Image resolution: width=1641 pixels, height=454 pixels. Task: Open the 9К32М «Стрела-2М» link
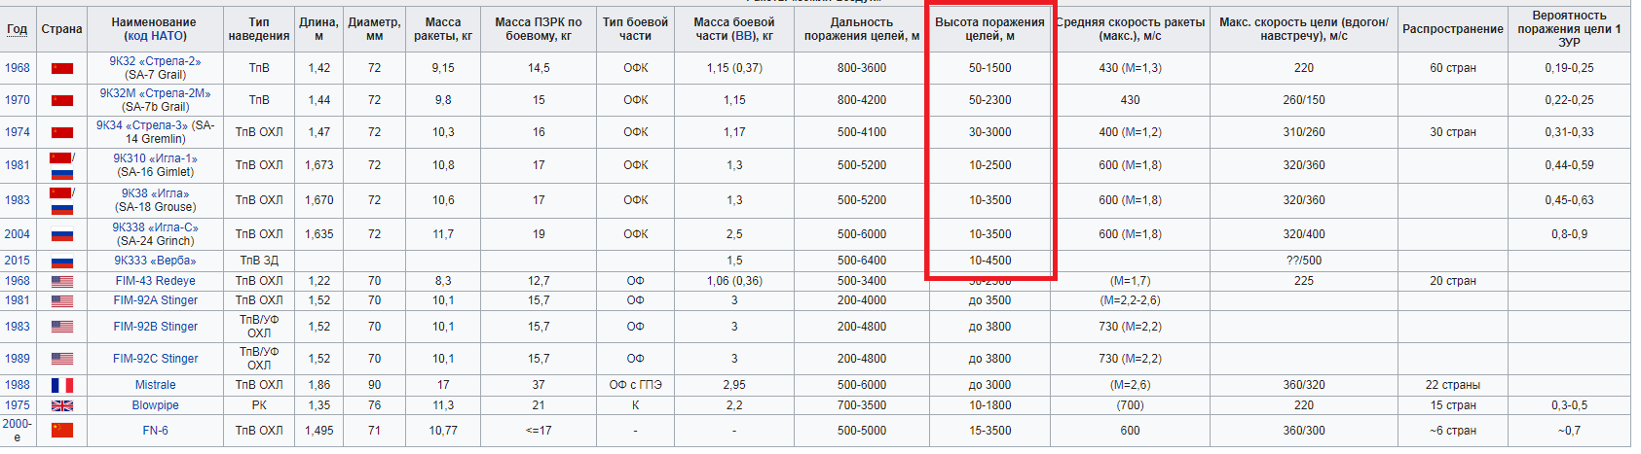point(155,93)
